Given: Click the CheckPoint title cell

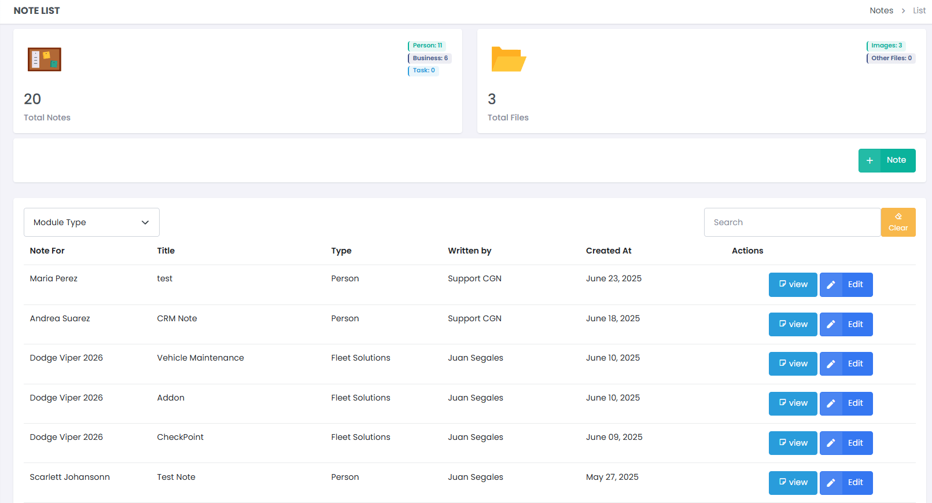Looking at the screenshot, I should click(x=180, y=437).
